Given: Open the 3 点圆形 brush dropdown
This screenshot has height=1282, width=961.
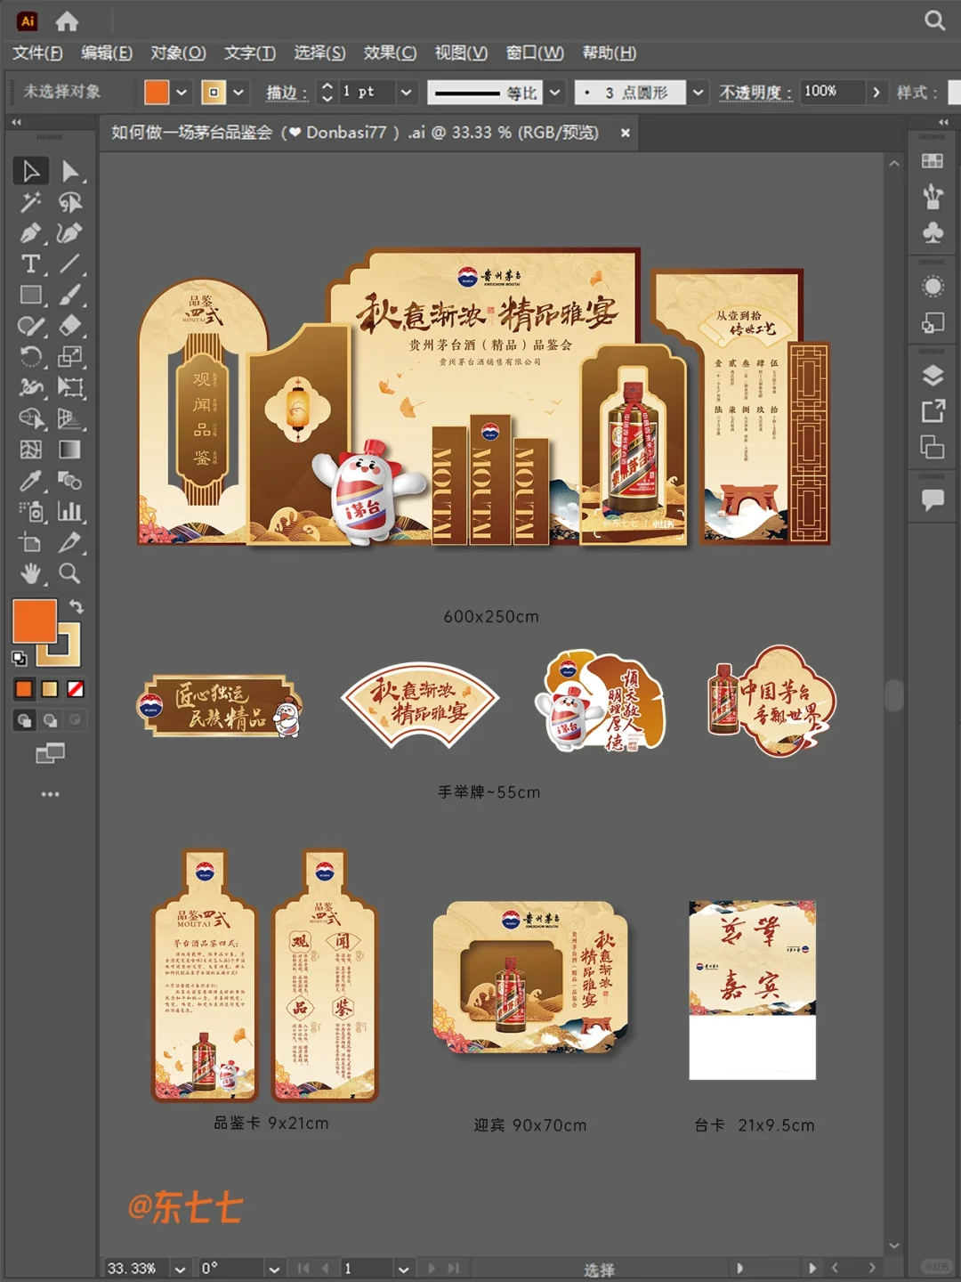Looking at the screenshot, I should click(x=699, y=92).
